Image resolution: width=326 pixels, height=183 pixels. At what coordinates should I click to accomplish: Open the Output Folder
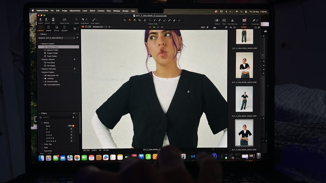coord(52,53)
